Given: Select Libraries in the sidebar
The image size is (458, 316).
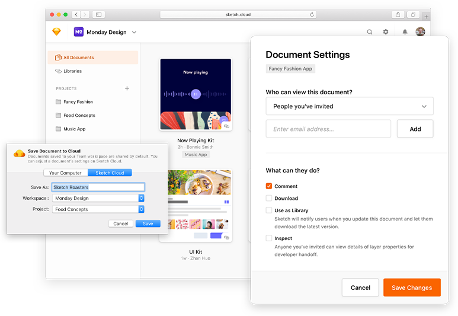Looking at the screenshot, I should [x=72, y=71].
